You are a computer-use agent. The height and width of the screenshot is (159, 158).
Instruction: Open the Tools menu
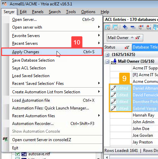point(71,12)
